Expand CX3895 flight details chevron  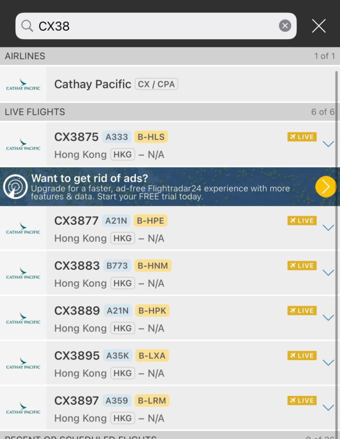click(328, 362)
